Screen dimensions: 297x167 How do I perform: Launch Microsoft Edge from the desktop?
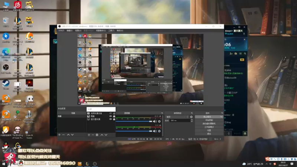pos(6,54)
